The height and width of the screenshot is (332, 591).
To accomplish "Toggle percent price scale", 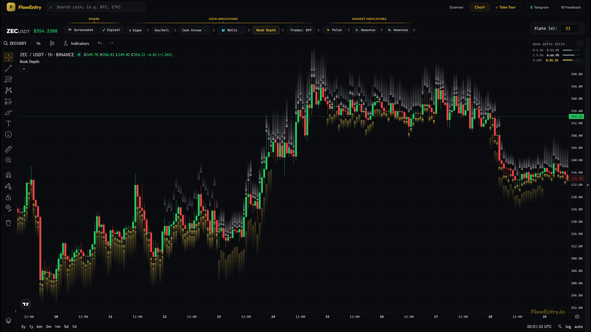I will coord(560,326).
